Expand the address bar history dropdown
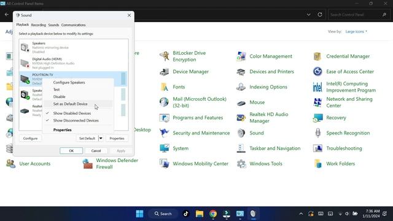393x221 pixels. click(x=308, y=15)
